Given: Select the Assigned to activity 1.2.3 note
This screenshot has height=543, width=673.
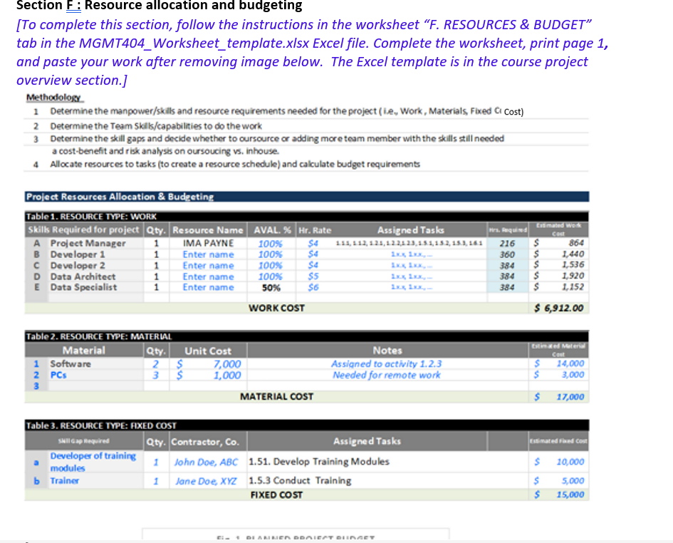Looking at the screenshot, I should (385, 363).
